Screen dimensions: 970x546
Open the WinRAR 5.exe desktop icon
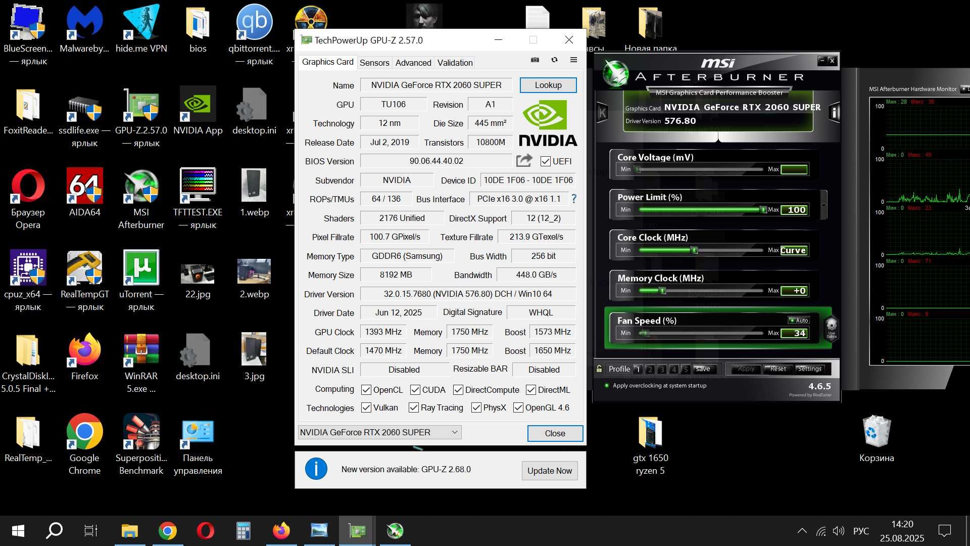(x=141, y=362)
